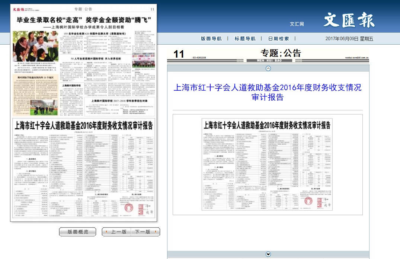Click the WEN HUI BAO banner label
The width and height of the screenshot is (400, 259).
(269, 61)
